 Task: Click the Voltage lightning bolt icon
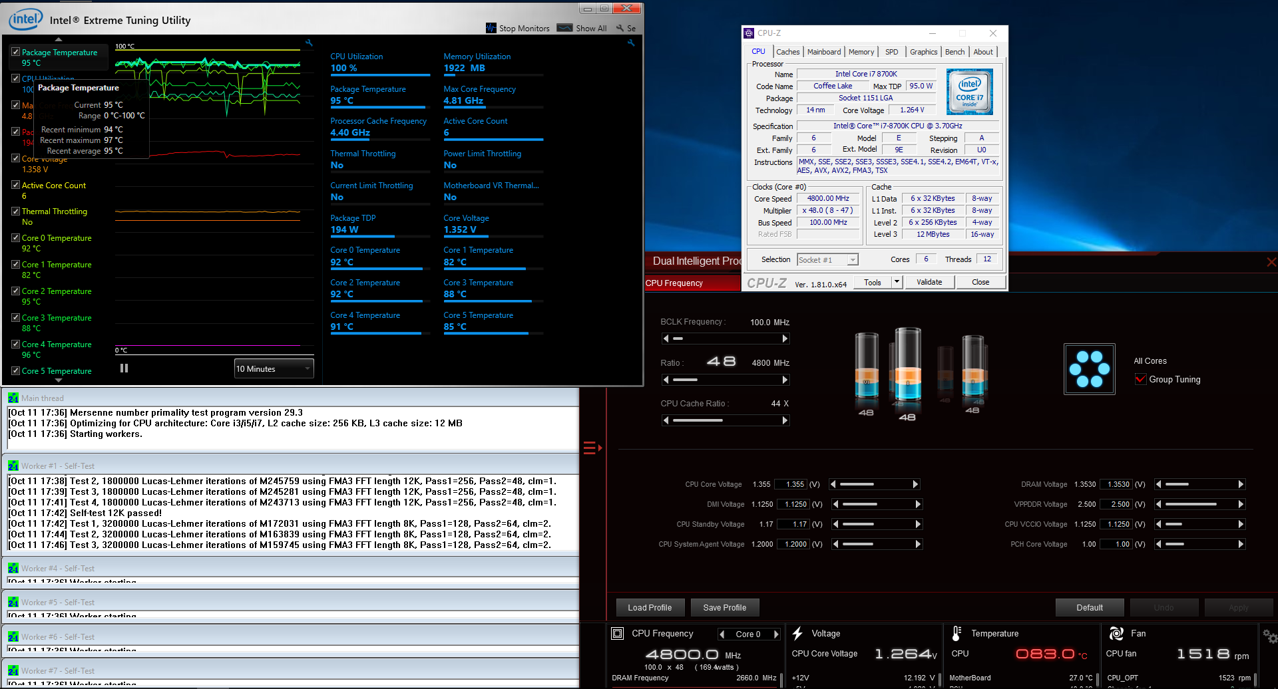[x=797, y=633]
